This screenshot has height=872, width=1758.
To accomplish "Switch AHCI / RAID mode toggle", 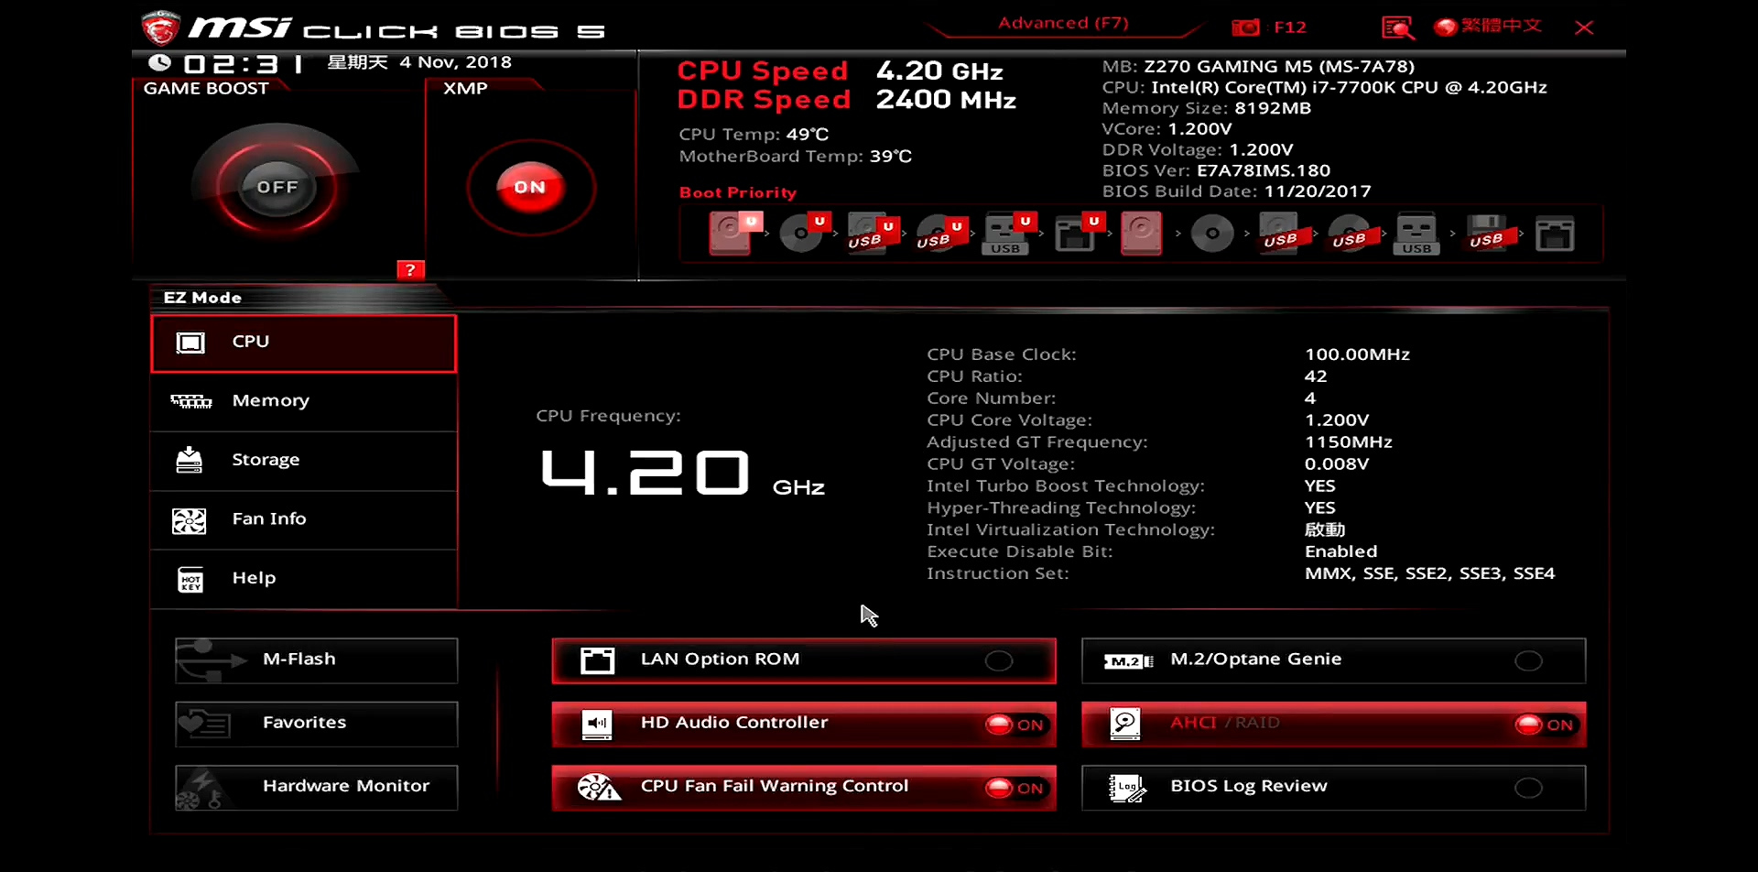I will coord(1544,725).
